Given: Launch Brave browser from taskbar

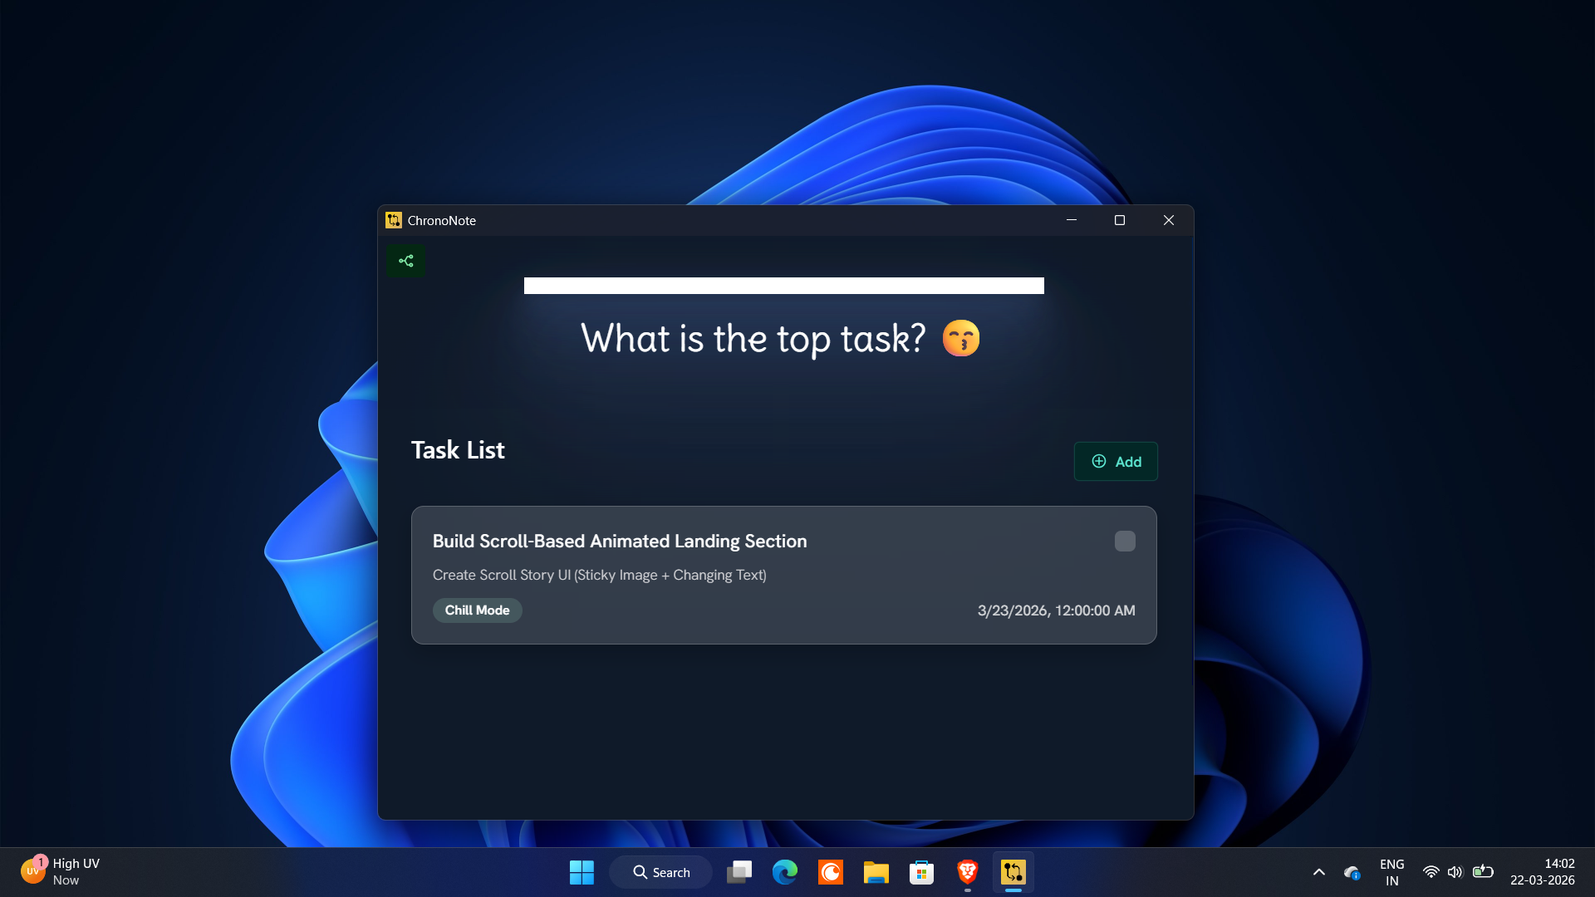Looking at the screenshot, I should point(967,872).
